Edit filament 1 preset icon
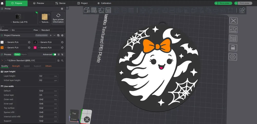This screenshot has height=124, width=257. [29, 42]
